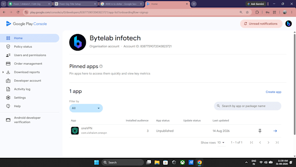This screenshot has height=167, width=296.
Task: Open File Explorer from taskbar
Action: (157, 163)
